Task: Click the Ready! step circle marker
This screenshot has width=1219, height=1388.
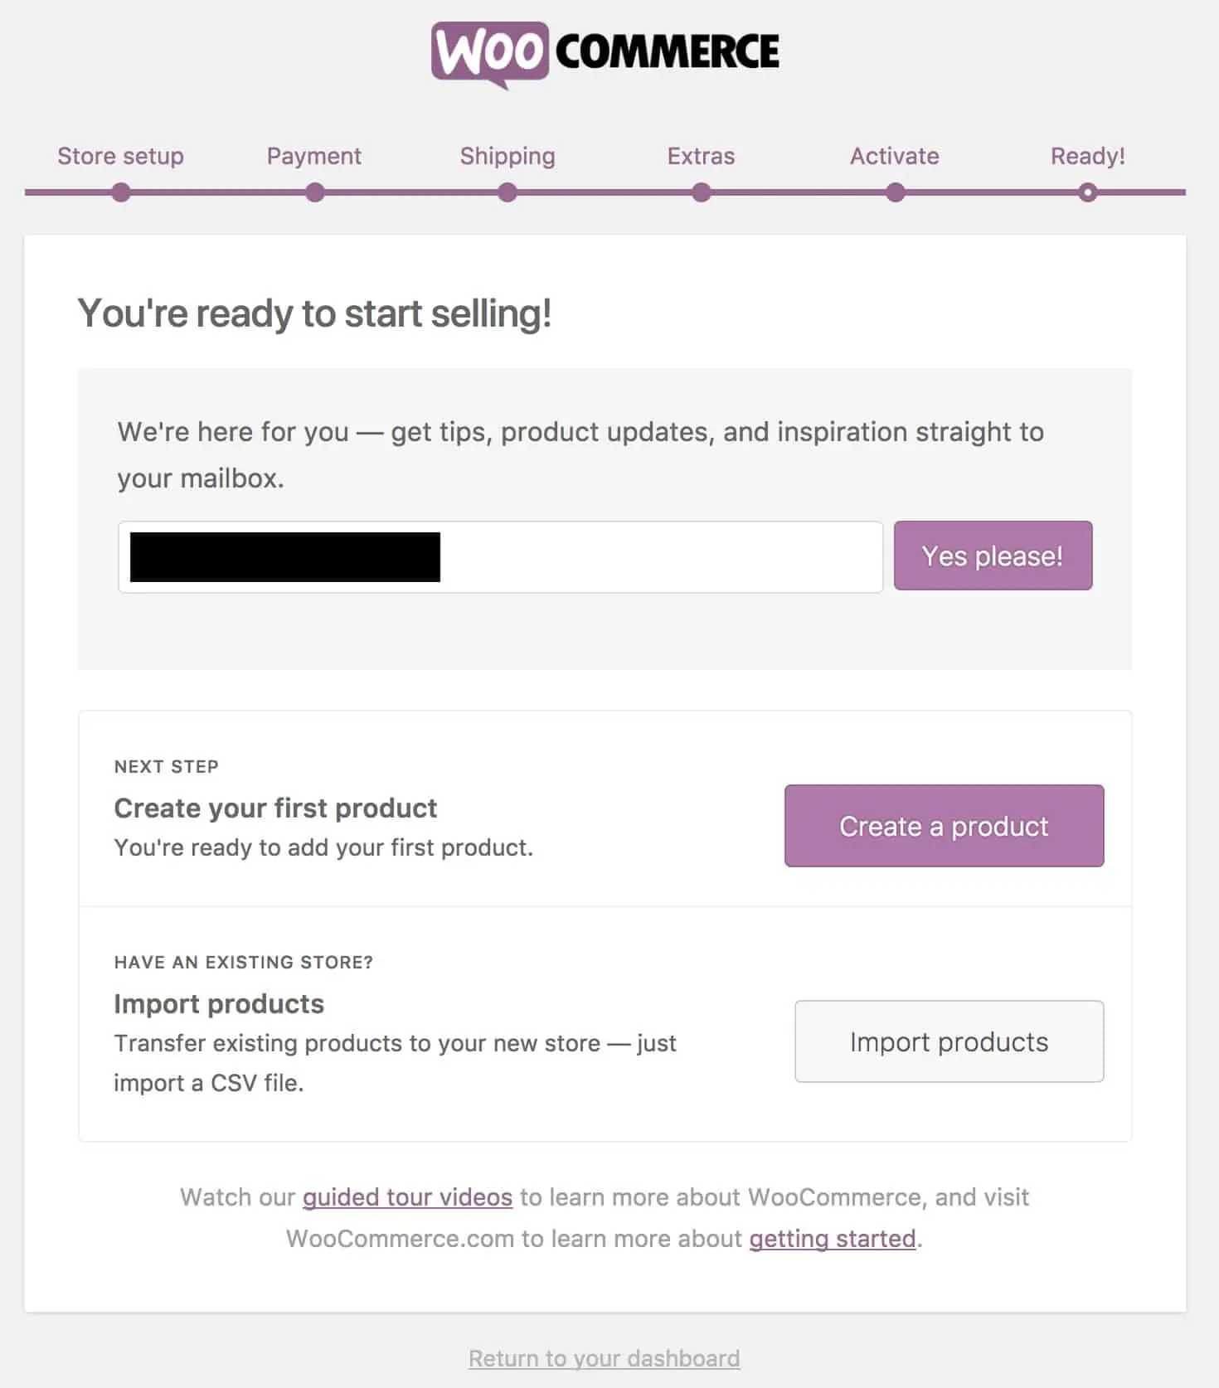Action: coord(1088,193)
